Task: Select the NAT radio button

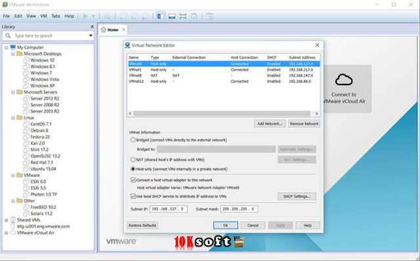Action: pyautogui.click(x=133, y=159)
